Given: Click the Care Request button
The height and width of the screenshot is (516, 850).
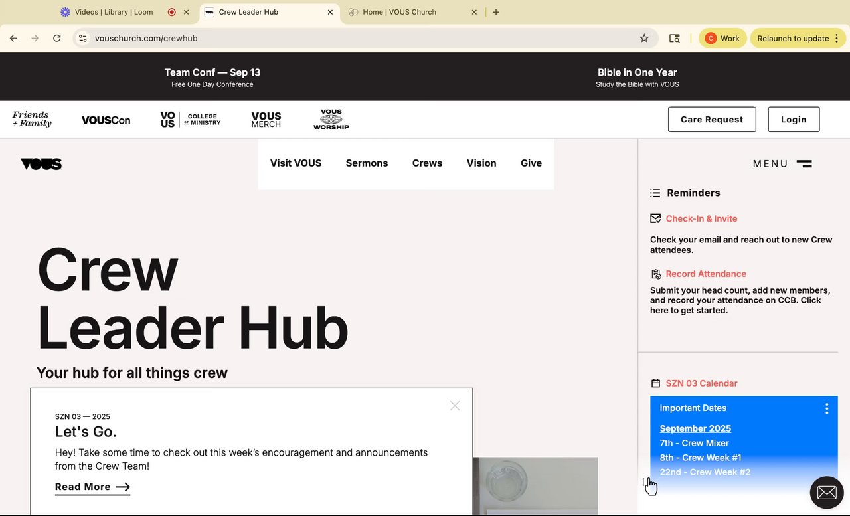Looking at the screenshot, I should point(712,120).
